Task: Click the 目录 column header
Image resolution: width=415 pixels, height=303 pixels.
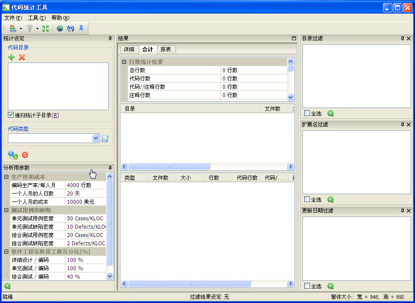Action: click(190, 109)
